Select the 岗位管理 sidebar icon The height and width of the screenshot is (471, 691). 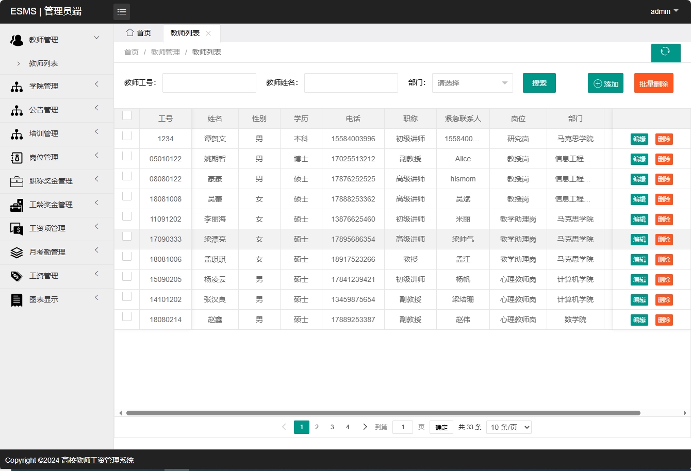(x=15, y=157)
